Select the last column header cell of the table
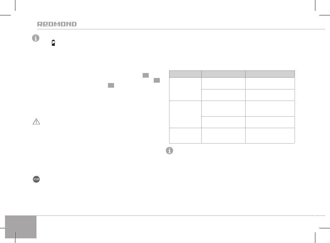The height and width of the screenshot is (243, 330). coord(270,74)
